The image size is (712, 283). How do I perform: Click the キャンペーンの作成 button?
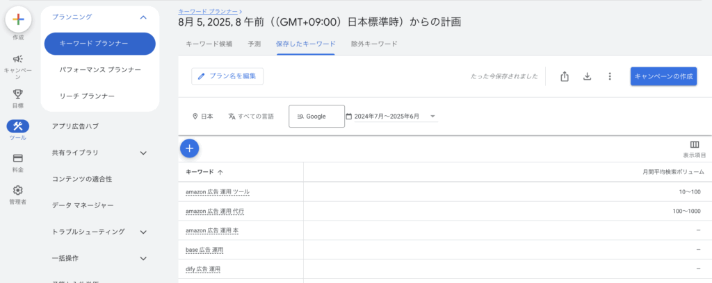click(x=663, y=76)
